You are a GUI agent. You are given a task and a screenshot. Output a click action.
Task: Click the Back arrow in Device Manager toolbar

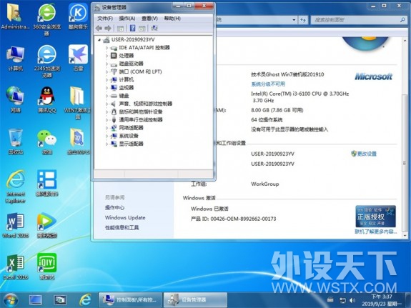pos(99,29)
